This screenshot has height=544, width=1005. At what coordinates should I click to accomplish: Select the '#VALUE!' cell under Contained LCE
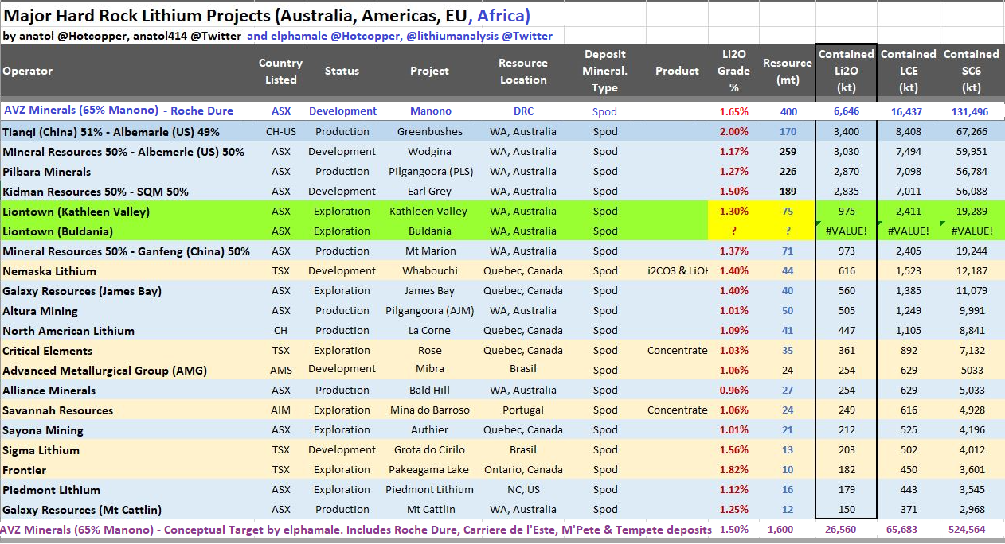click(x=908, y=231)
